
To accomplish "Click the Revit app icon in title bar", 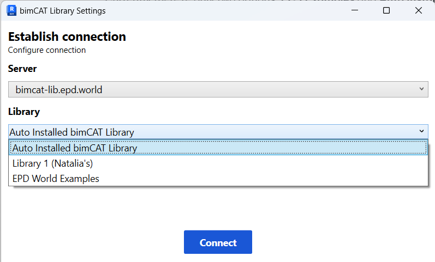I will point(11,10).
